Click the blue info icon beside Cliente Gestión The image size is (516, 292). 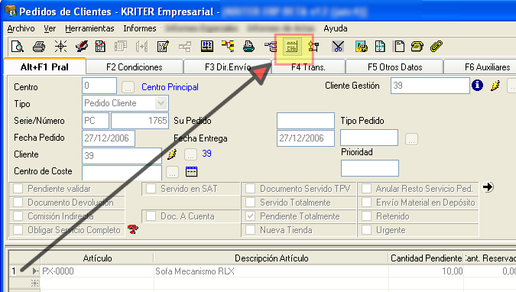tap(477, 86)
